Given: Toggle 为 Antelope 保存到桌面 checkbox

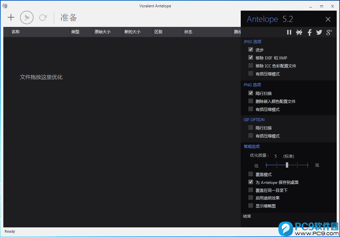Looking at the screenshot, I should click(251, 182).
